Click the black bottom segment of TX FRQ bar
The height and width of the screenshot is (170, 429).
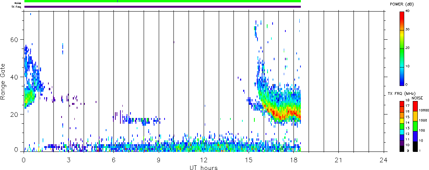point(401,149)
